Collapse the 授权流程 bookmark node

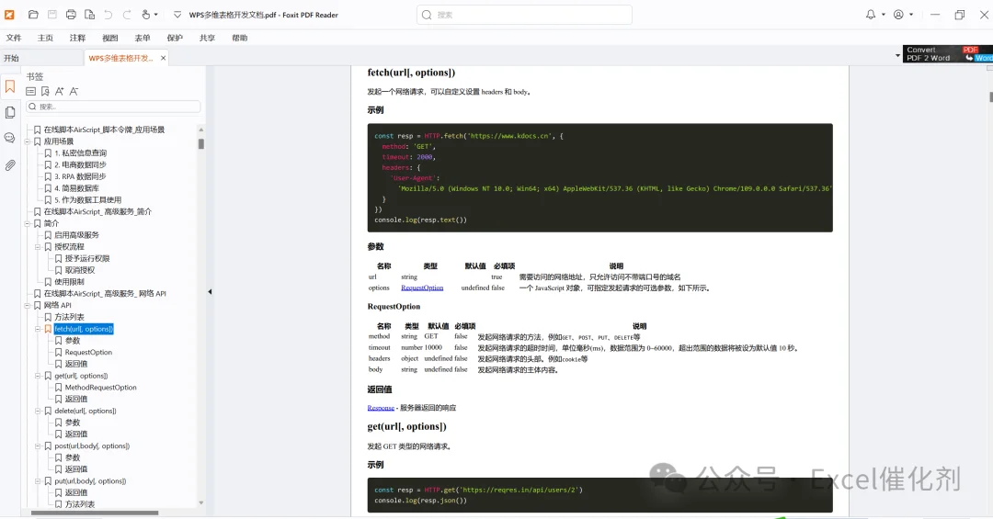(38, 247)
